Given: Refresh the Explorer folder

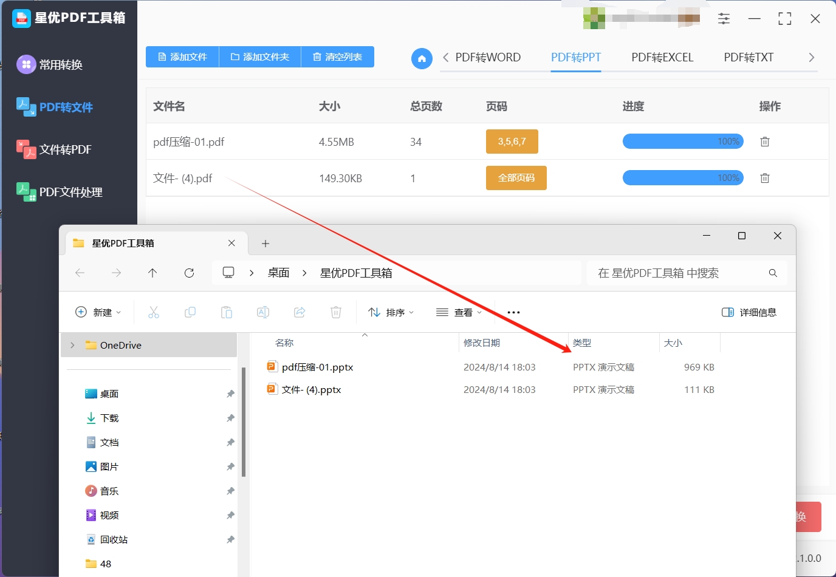Looking at the screenshot, I should coord(189,273).
